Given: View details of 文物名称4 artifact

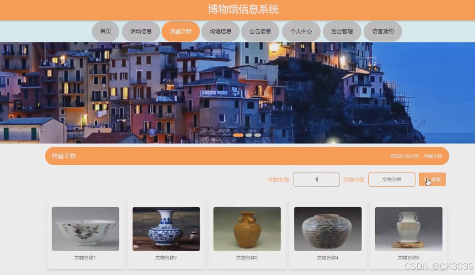Looking at the screenshot, I should [327, 229].
